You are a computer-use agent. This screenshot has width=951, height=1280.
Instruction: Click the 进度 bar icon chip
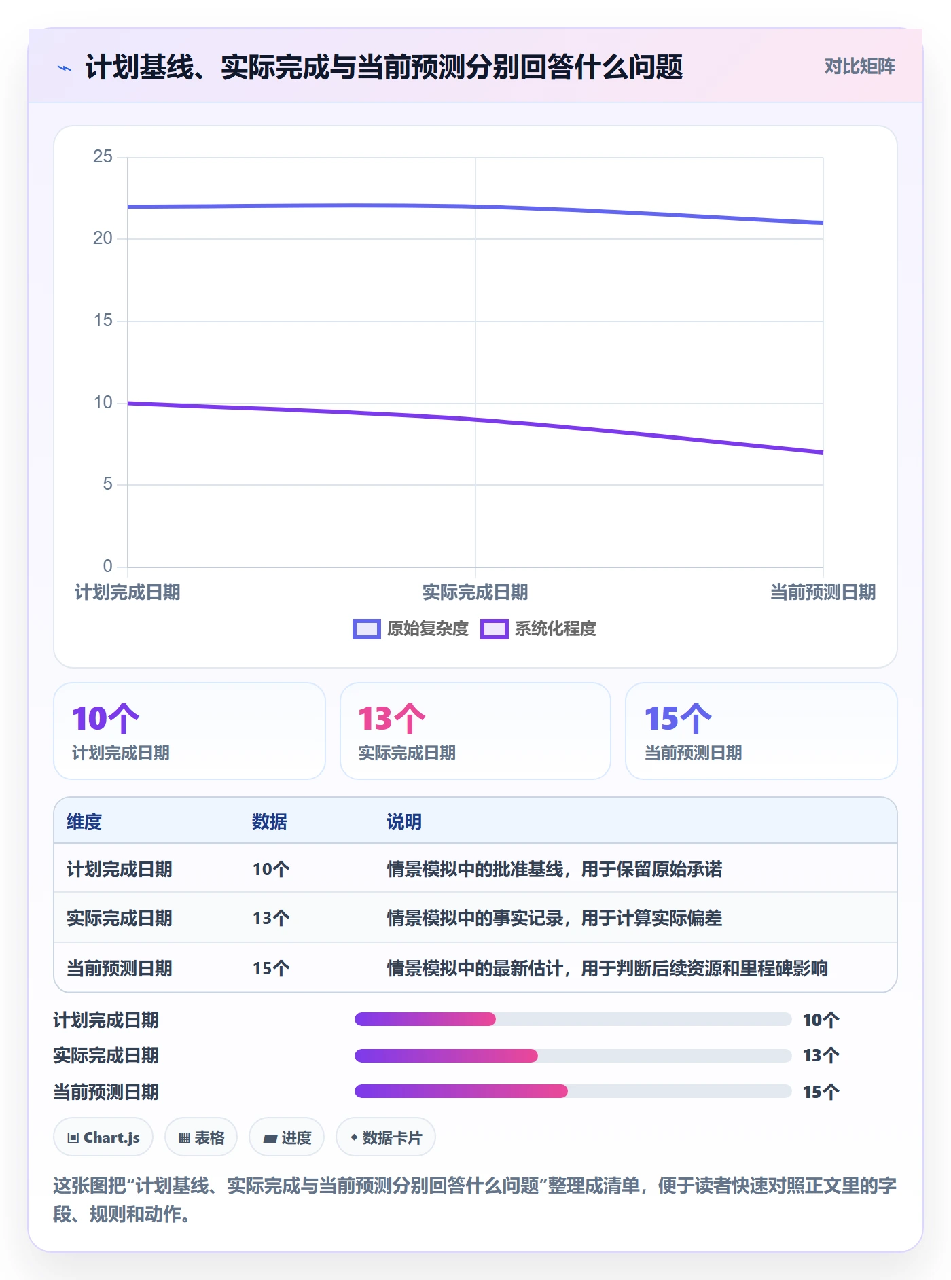click(x=287, y=1137)
